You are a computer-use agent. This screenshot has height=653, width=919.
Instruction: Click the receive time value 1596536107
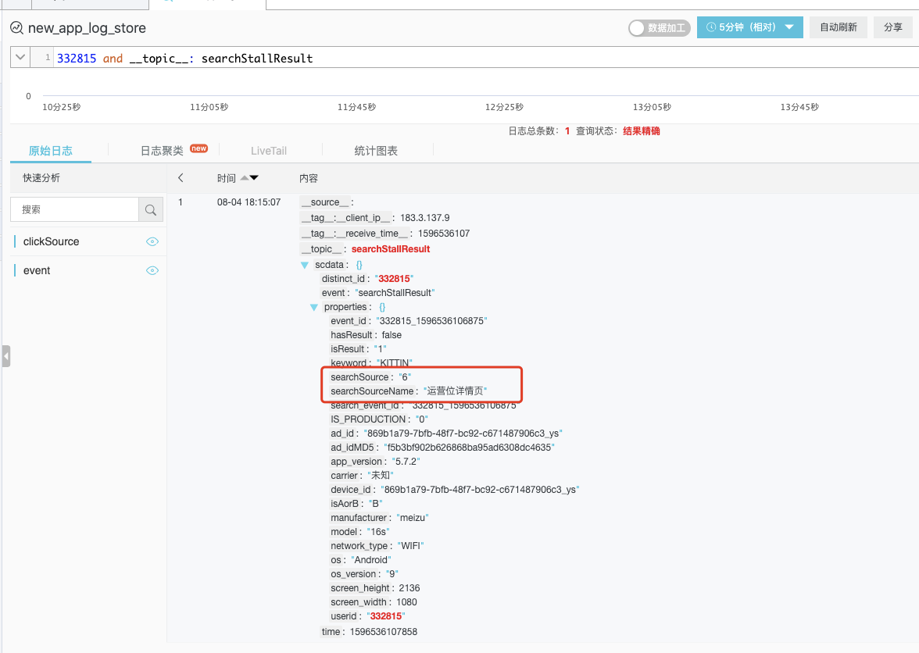444,233
